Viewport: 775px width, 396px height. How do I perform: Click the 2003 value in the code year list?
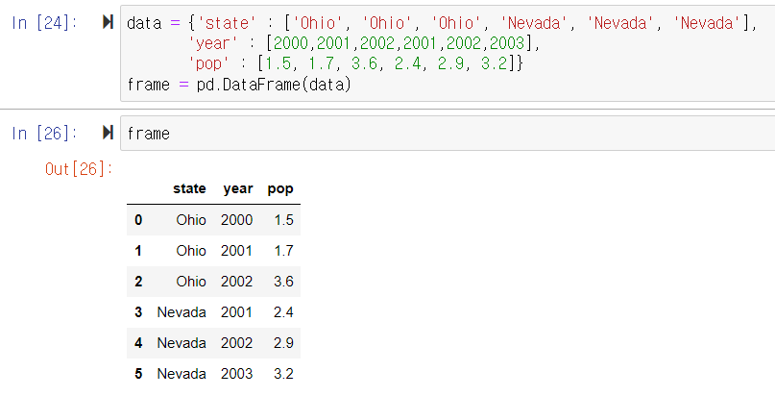507,43
